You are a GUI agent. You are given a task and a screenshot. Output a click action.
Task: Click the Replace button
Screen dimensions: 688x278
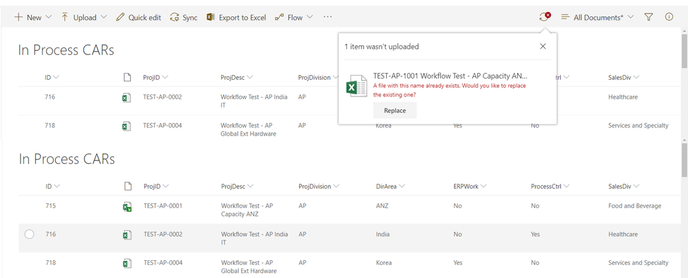click(x=395, y=111)
